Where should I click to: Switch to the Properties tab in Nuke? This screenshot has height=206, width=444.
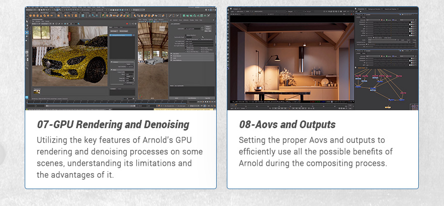[361, 8]
